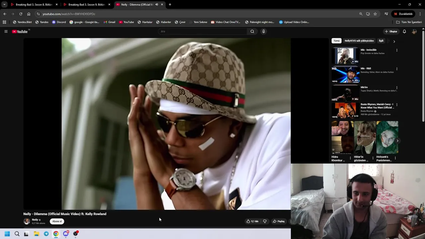This screenshot has height=239, width=425.
Task: Open options for Mix'im item
Action: point(397,88)
